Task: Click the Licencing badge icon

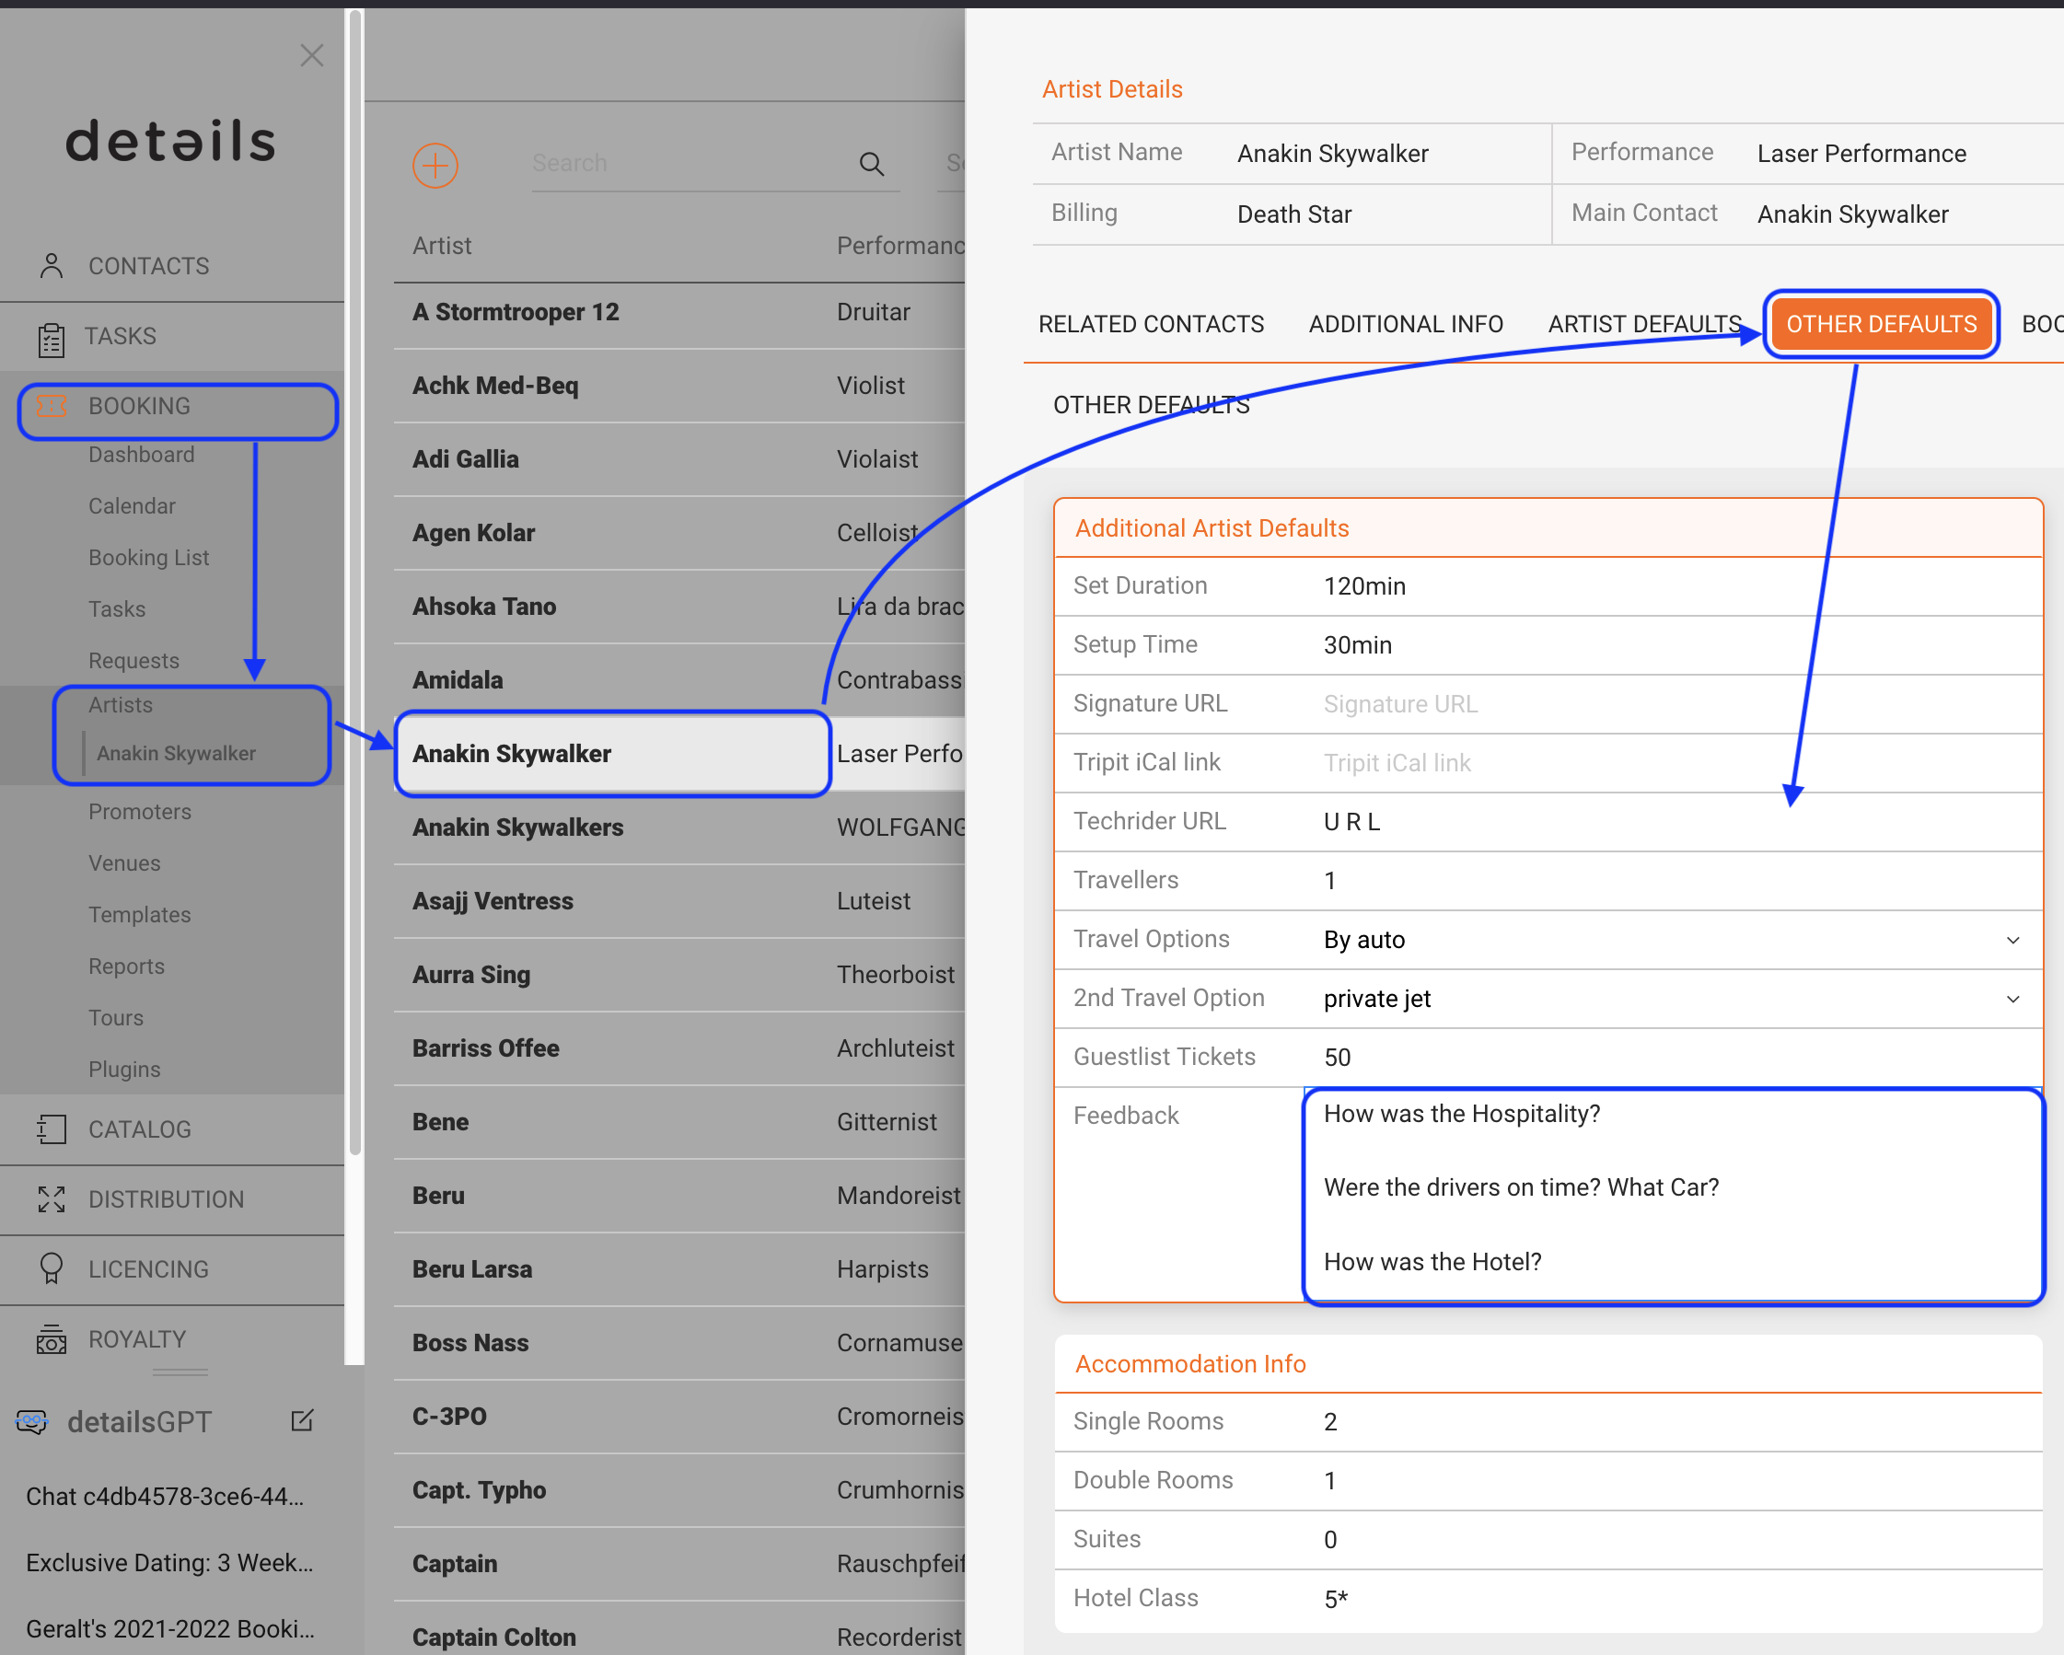Action: click(x=52, y=1268)
